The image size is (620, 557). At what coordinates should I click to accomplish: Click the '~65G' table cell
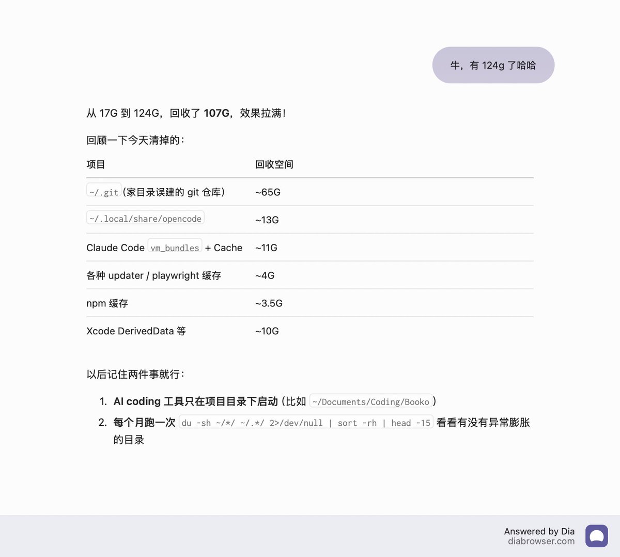(268, 192)
